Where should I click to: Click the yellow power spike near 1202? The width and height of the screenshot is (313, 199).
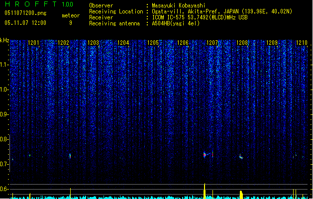click(70, 194)
